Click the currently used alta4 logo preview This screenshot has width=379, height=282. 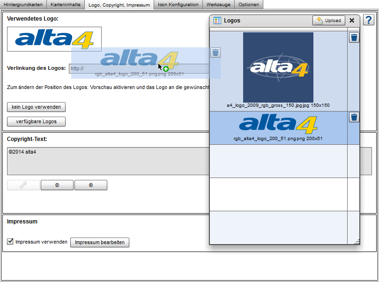[x=54, y=39]
